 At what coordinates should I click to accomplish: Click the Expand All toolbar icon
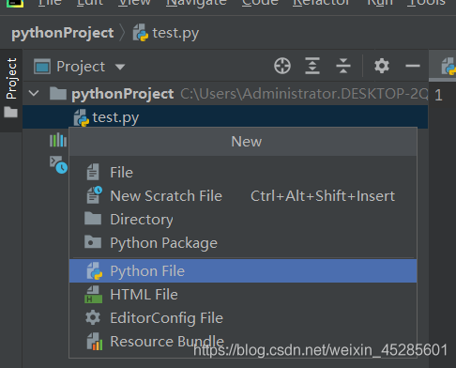pos(312,66)
